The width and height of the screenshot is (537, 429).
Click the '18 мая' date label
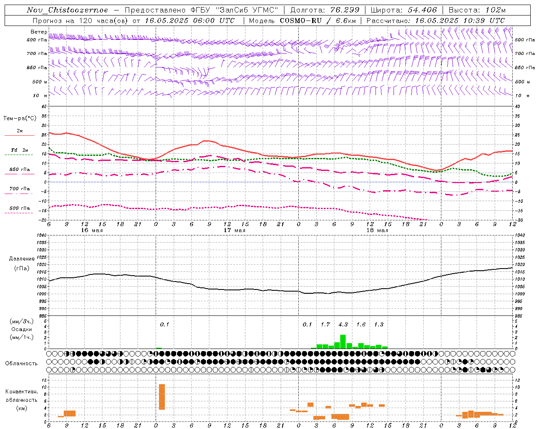pos(377,230)
